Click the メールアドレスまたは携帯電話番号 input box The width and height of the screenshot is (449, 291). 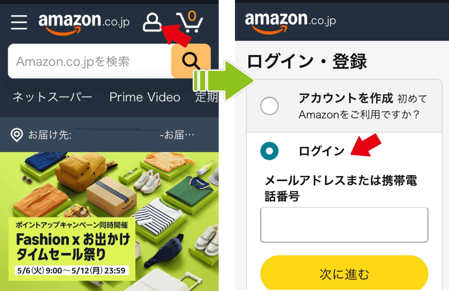coord(344,225)
